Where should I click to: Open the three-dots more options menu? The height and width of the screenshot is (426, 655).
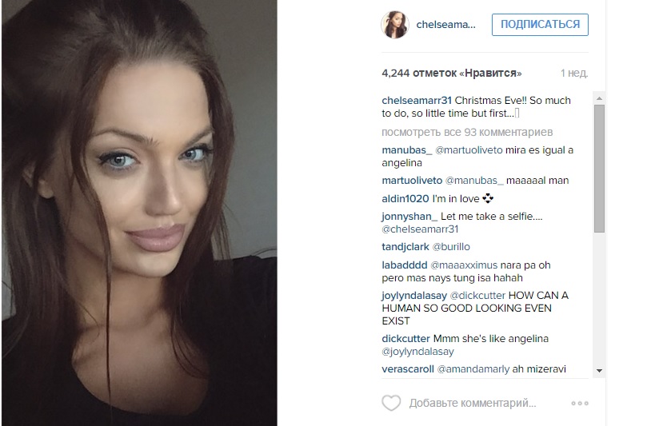click(x=580, y=404)
